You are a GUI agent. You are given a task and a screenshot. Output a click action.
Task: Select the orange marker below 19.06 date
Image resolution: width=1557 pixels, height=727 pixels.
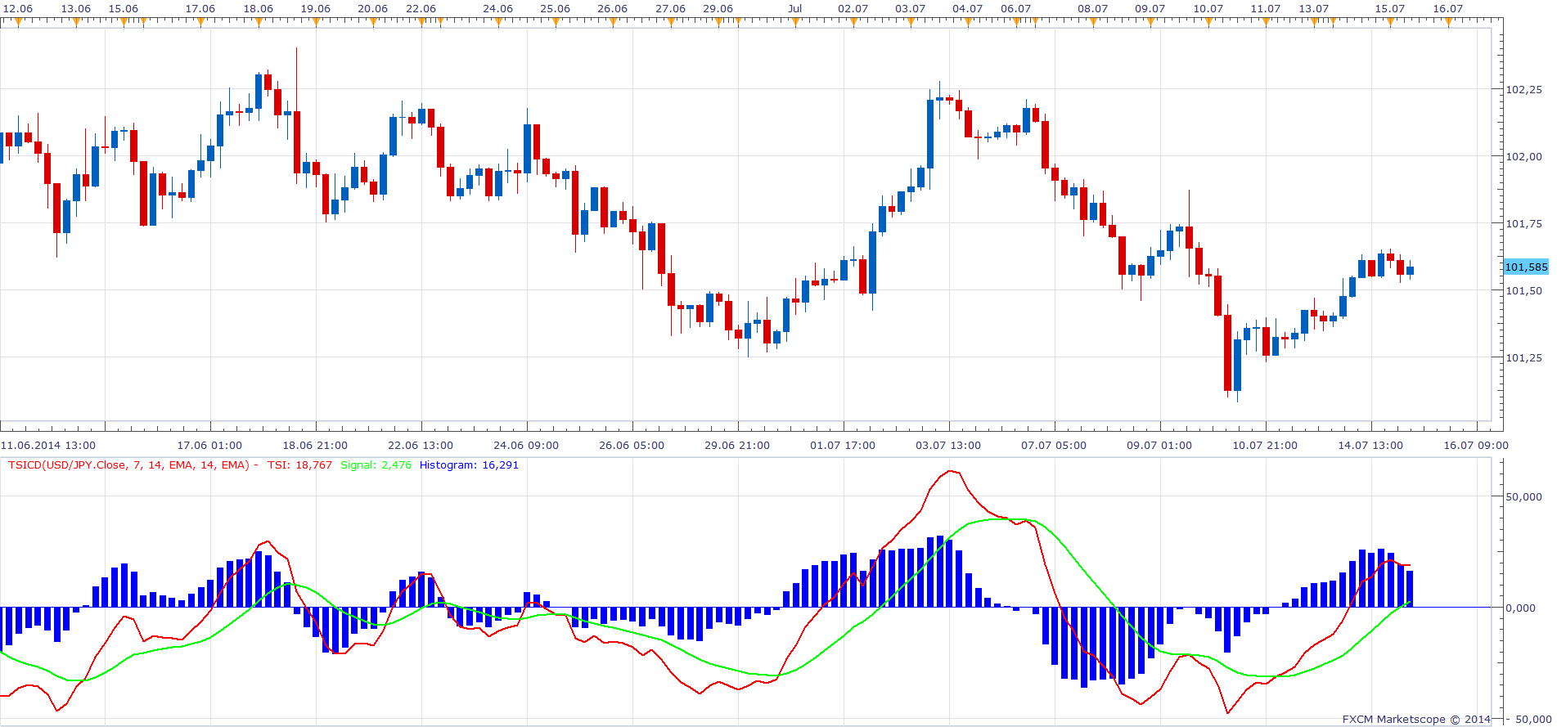[316, 23]
